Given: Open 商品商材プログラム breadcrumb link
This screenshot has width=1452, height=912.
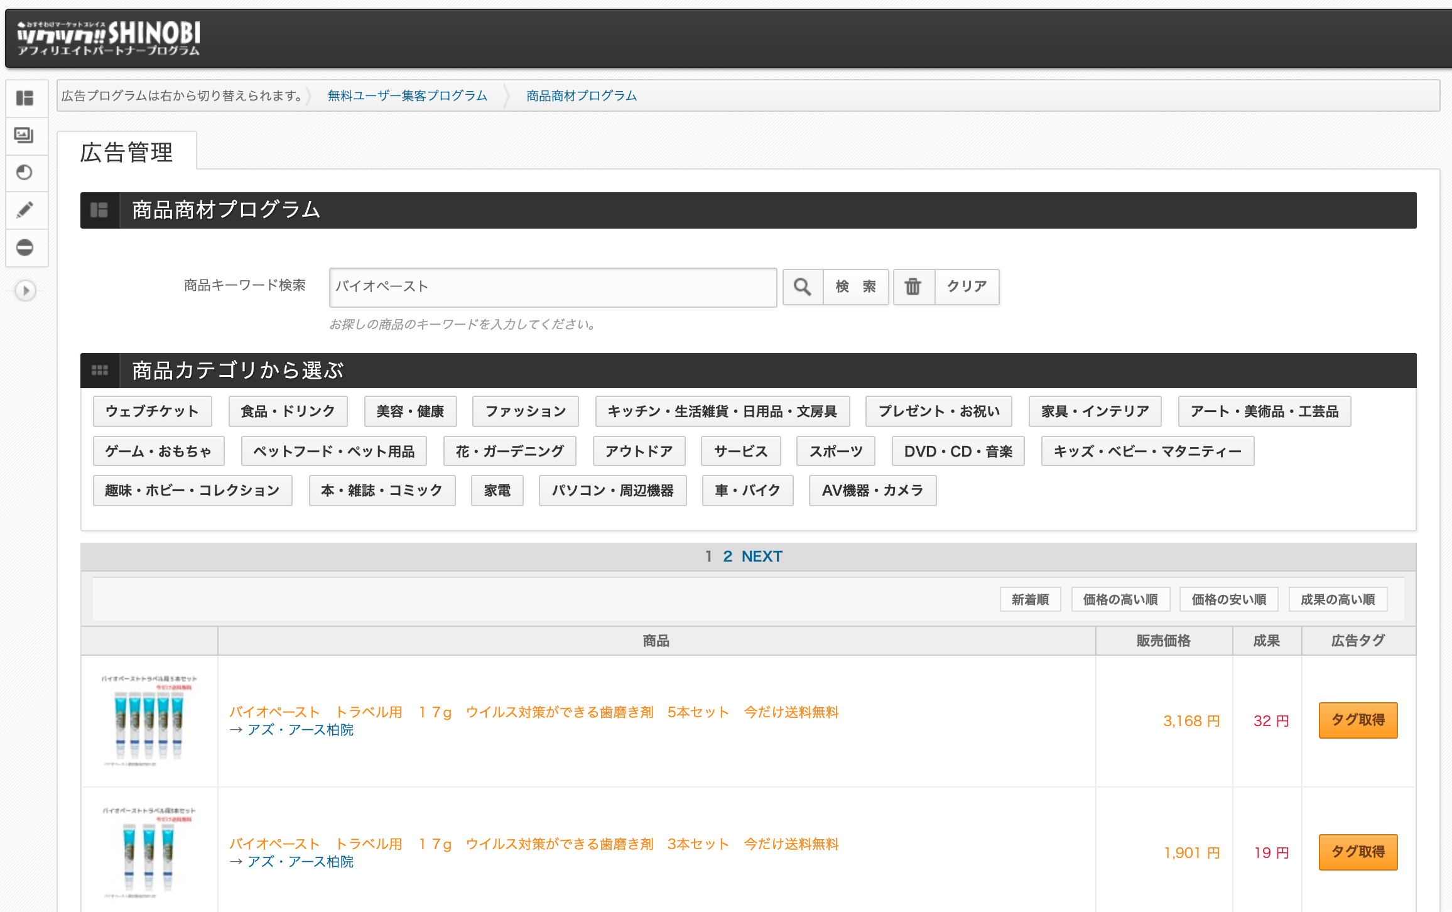Looking at the screenshot, I should pyautogui.click(x=581, y=96).
